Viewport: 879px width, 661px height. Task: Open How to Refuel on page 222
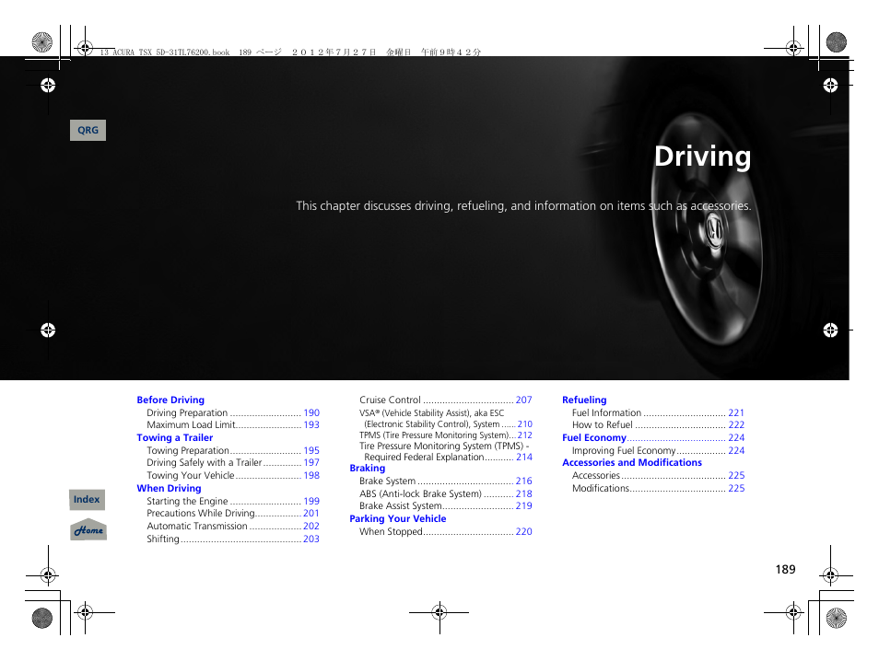pyautogui.click(x=650, y=424)
